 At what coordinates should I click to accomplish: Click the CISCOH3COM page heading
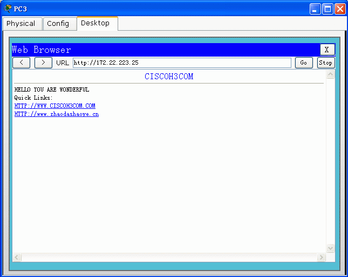[x=169, y=77]
